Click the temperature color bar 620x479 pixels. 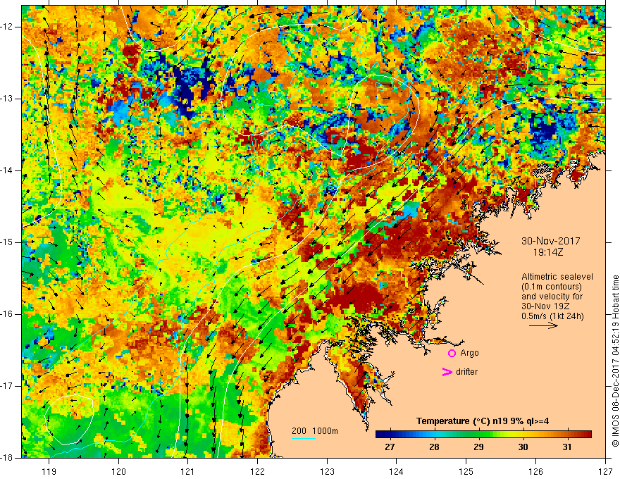coord(483,435)
